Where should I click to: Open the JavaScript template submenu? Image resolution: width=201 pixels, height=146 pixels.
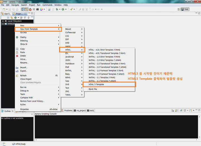pos(72,57)
